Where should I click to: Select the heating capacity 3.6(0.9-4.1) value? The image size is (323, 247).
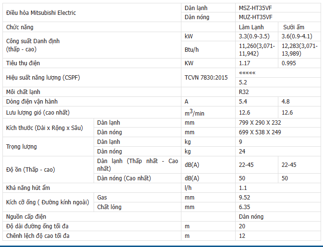297,36
